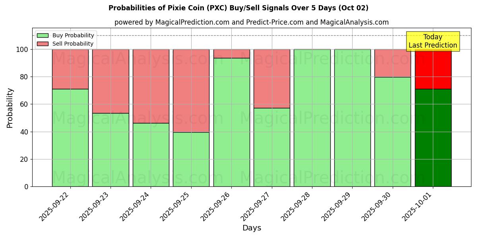Click the green Buy Probability legend swatch
This screenshot has height=238, width=477.
pos(43,36)
